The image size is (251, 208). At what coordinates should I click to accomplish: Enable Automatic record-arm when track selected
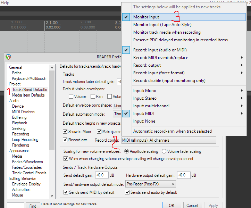[x=184, y=131]
